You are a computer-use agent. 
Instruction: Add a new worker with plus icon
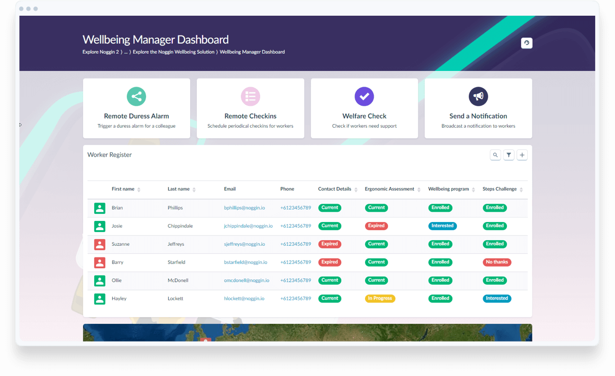click(522, 155)
